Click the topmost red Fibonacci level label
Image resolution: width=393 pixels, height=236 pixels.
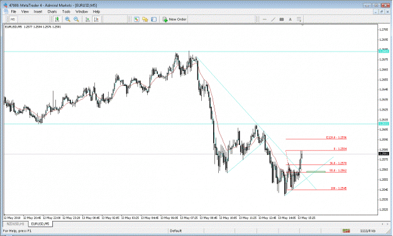click(336, 137)
